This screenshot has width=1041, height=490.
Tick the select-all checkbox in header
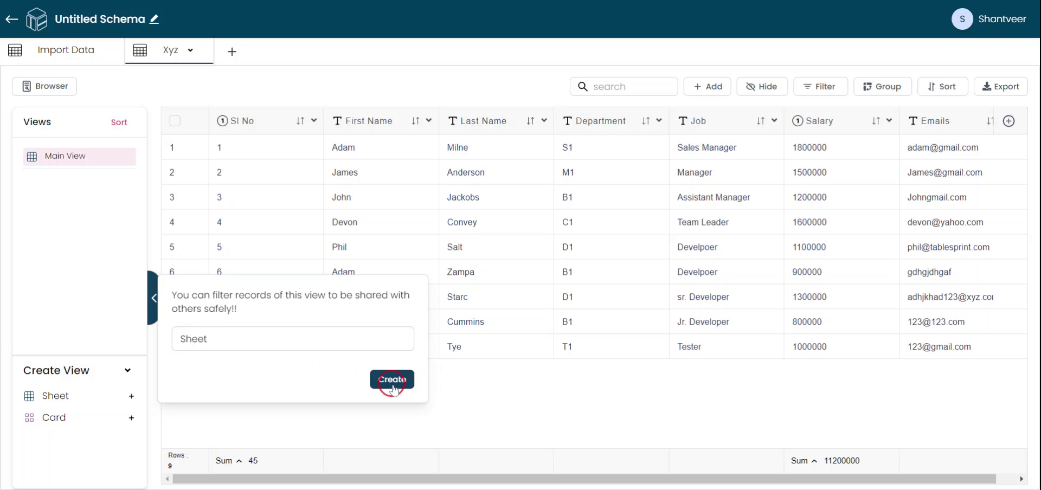pos(175,121)
